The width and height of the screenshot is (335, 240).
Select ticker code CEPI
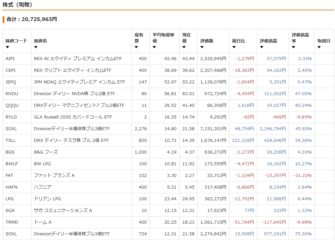10,70
